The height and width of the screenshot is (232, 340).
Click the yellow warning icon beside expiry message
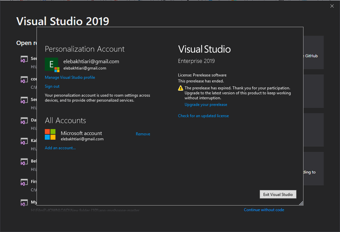tap(181, 88)
